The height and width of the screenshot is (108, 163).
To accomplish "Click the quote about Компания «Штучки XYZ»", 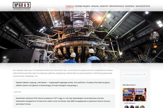I will [64, 101].
